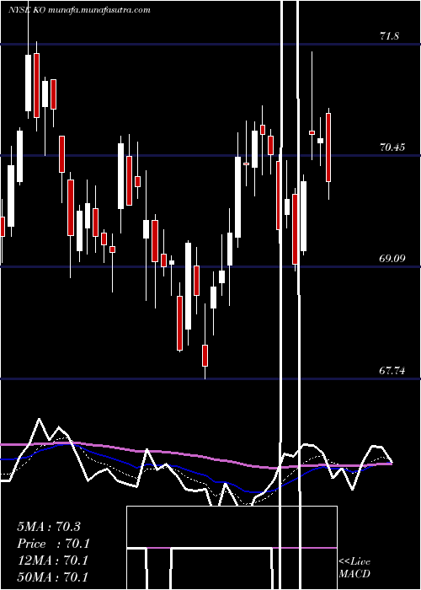Click the 71.8 price level label

click(389, 36)
